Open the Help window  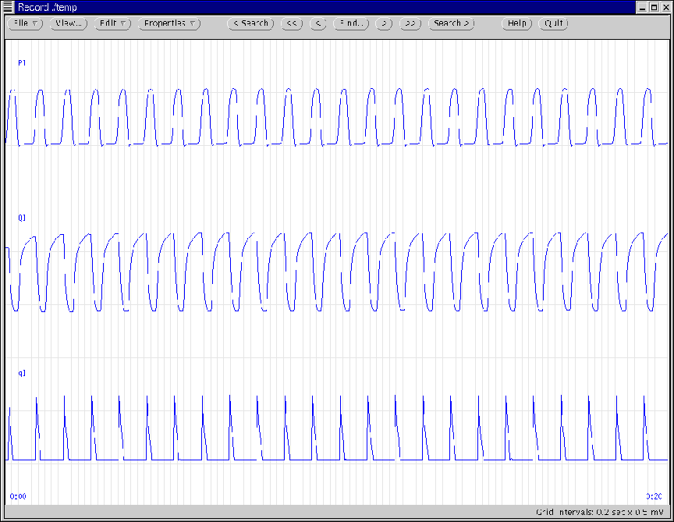pyautogui.click(x=516, y=23)
